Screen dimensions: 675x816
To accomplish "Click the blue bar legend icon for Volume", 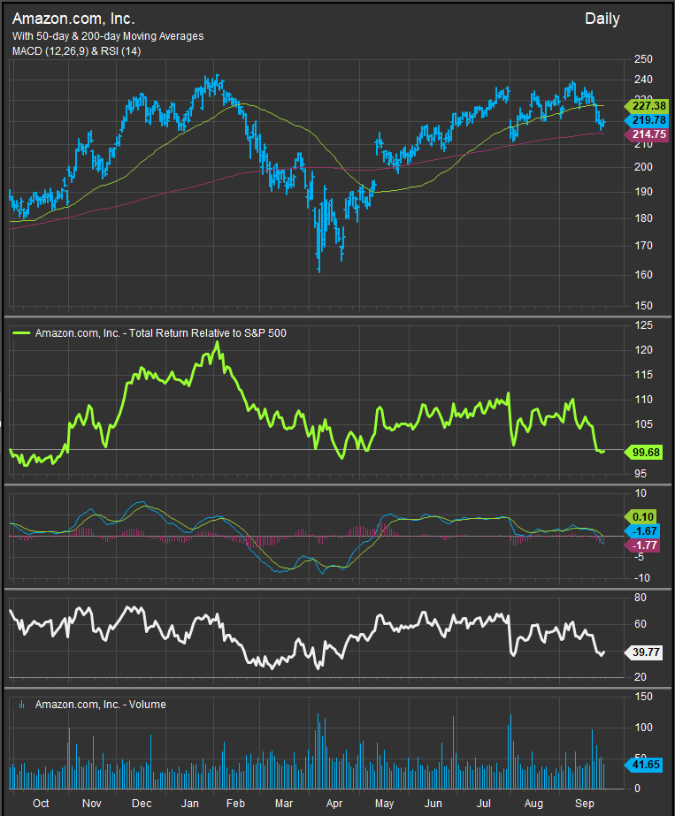I will [x=21, y=705].
